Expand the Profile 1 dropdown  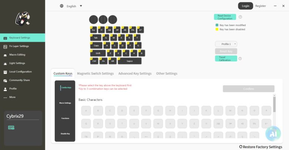(x=226, y=44)
